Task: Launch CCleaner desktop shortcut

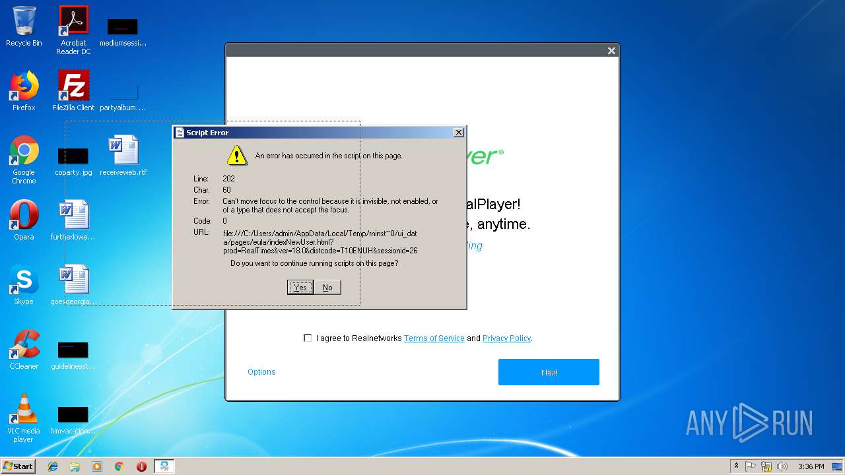Action: [24, 350]
